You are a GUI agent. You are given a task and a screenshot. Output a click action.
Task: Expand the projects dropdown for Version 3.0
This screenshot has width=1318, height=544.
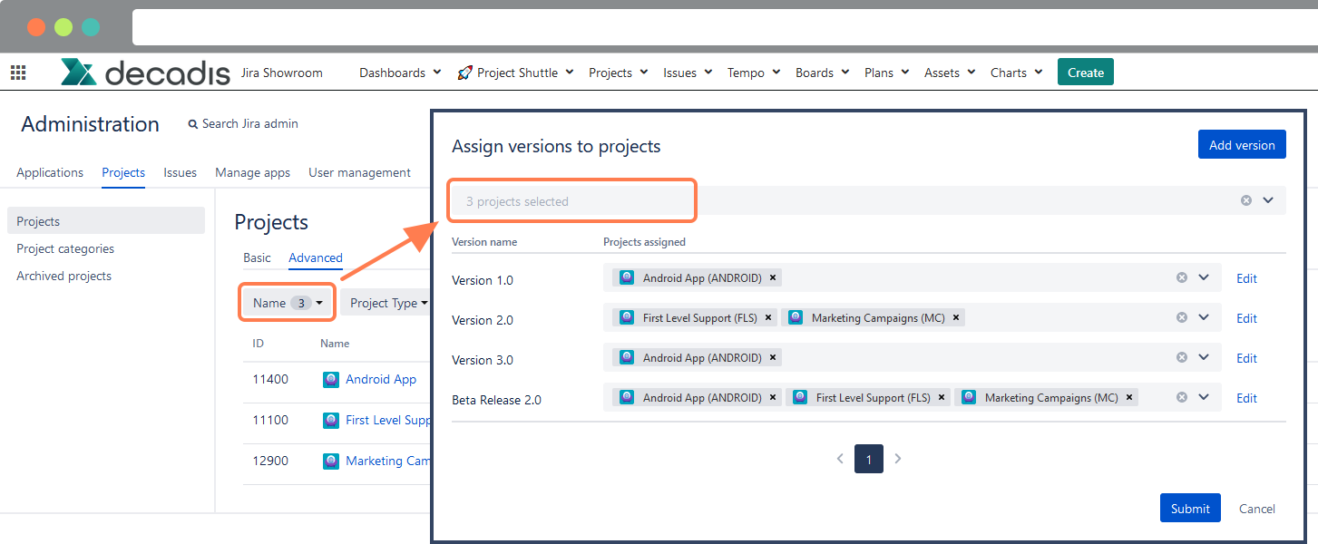coord(1204,356)
